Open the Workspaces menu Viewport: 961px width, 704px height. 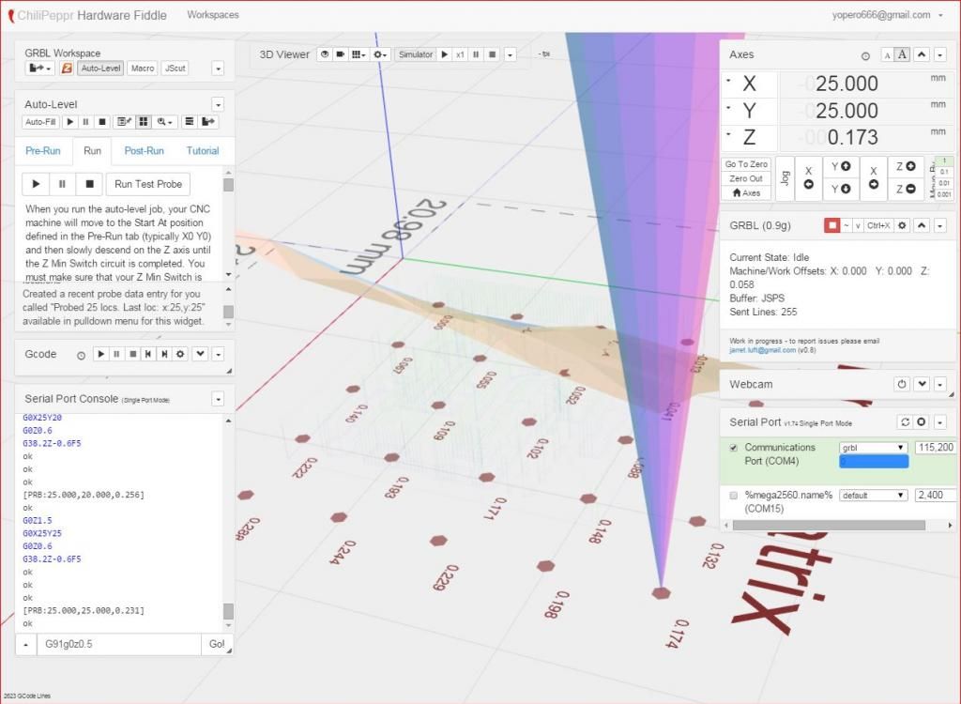(x=213, y=15)
